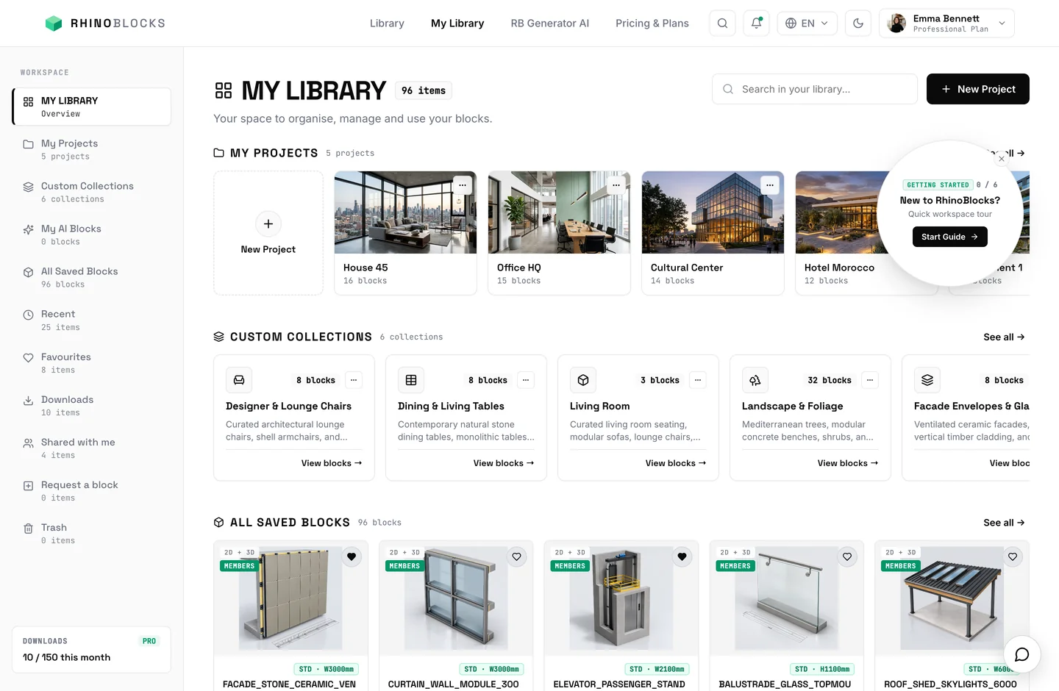Viewport: 1059px width, 691px height.
Task: Toggle favourite on CURTAIN_WALL_MODULE block
Action: click(x=517, y=556)
